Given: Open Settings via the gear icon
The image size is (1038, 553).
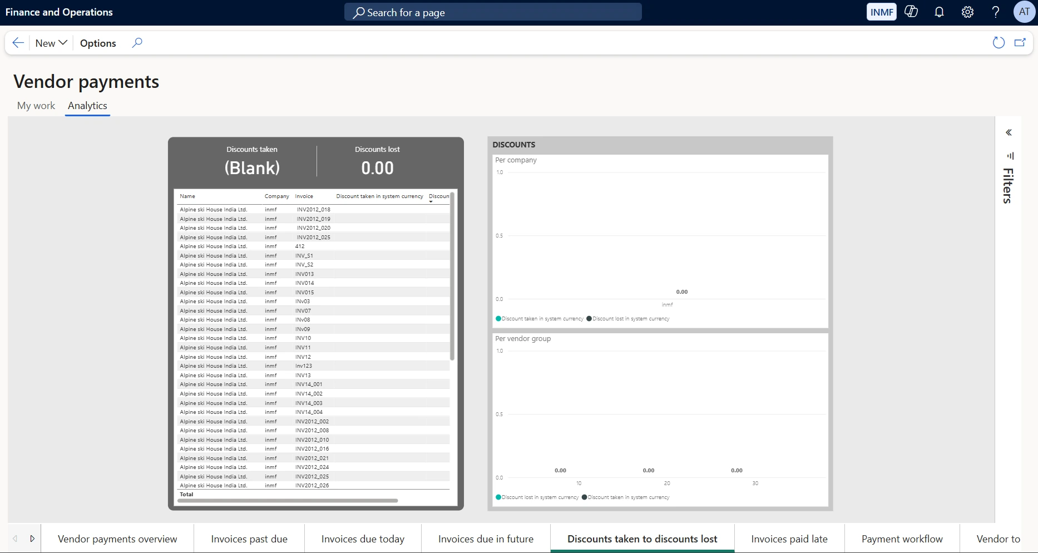Looking at the screenshot, I should (x=967, y=12).
